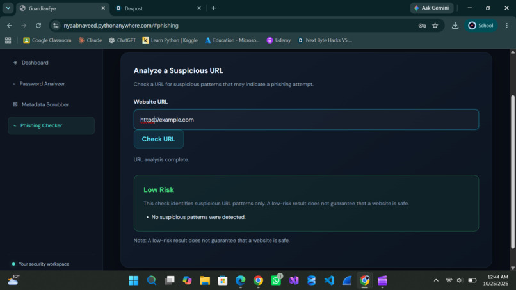This screenshot has height=290, width=516.
Task: Reload the current page
Action: pos(38,26)
